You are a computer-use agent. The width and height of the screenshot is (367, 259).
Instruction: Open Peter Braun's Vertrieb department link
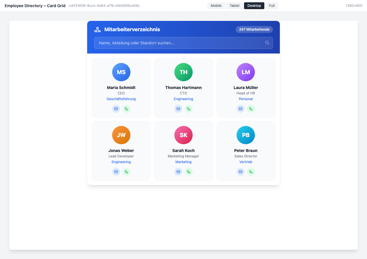(246, 162)
